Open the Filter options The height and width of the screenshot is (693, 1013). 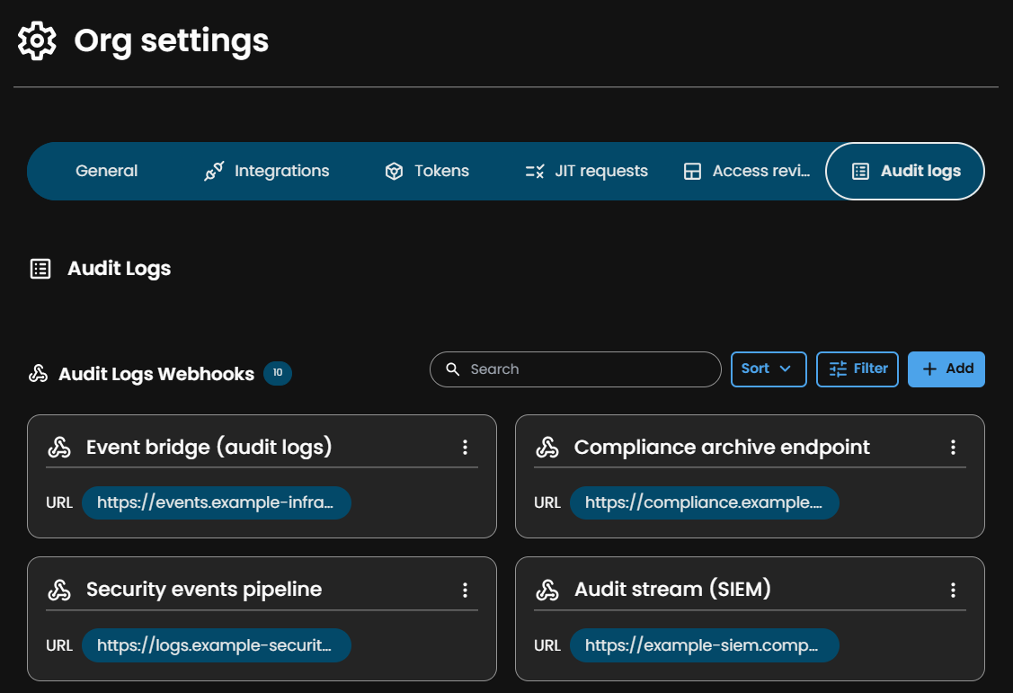[857, 369]
